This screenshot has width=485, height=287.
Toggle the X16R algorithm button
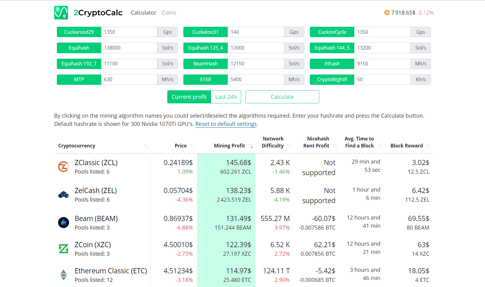(x=206, y=79)
